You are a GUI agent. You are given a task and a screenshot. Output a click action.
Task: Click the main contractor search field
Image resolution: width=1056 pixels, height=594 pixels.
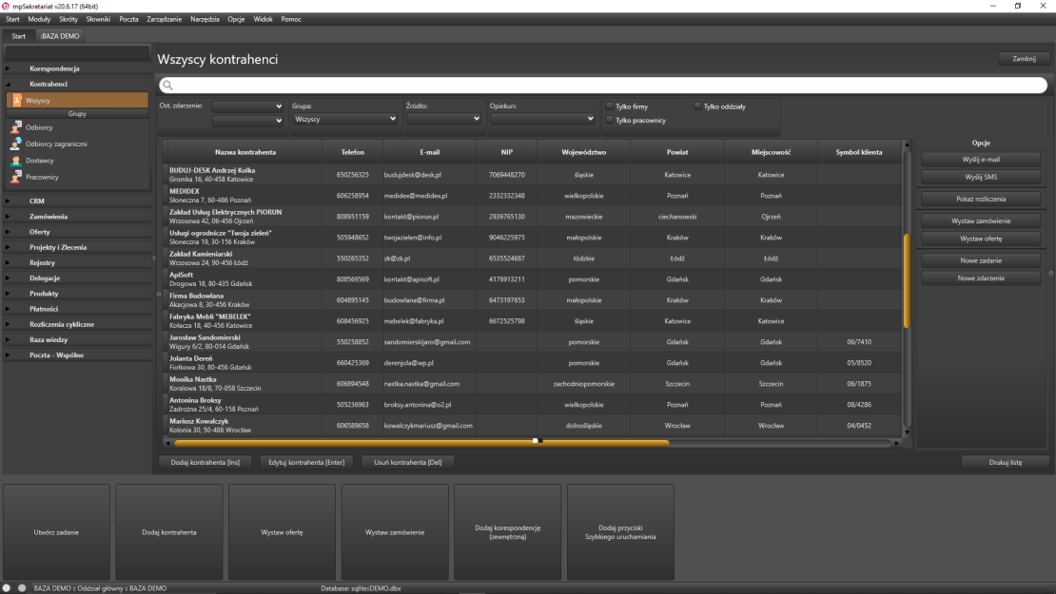click(603, 86)
